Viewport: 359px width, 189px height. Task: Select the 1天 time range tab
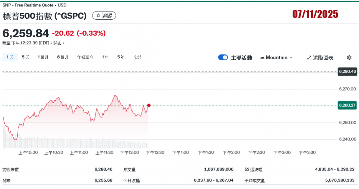click(10, 57)
